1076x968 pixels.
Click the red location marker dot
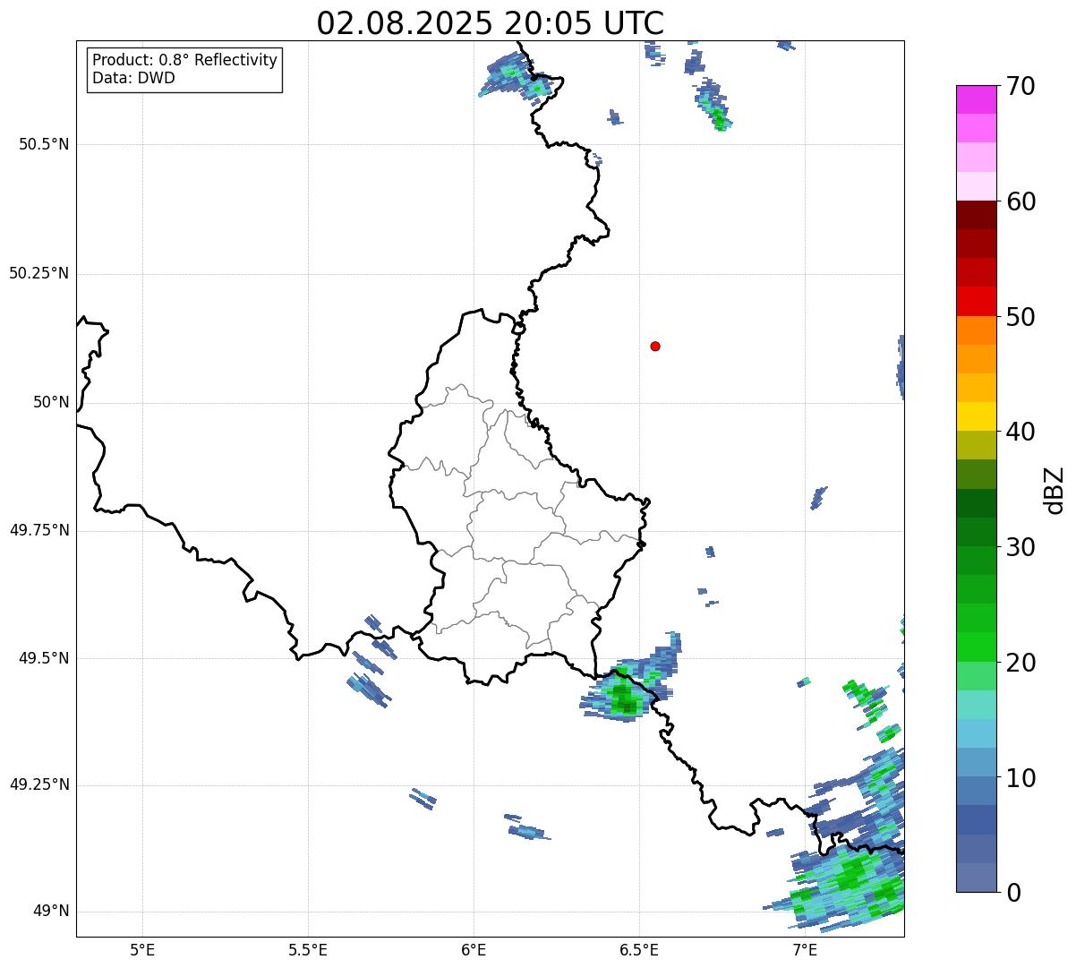click(x=655, y=346)
